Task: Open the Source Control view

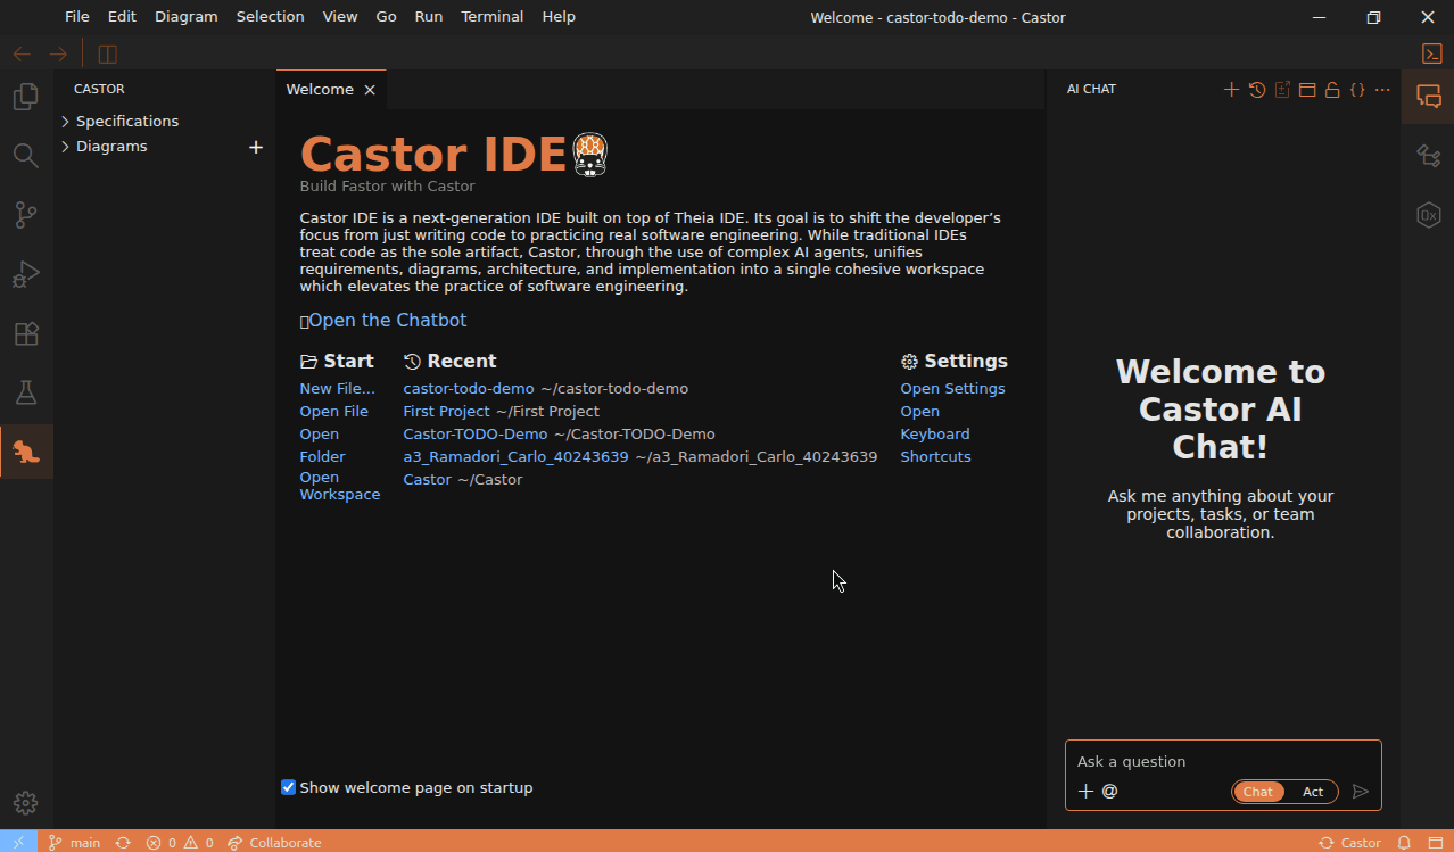Action: coord(26,214)
